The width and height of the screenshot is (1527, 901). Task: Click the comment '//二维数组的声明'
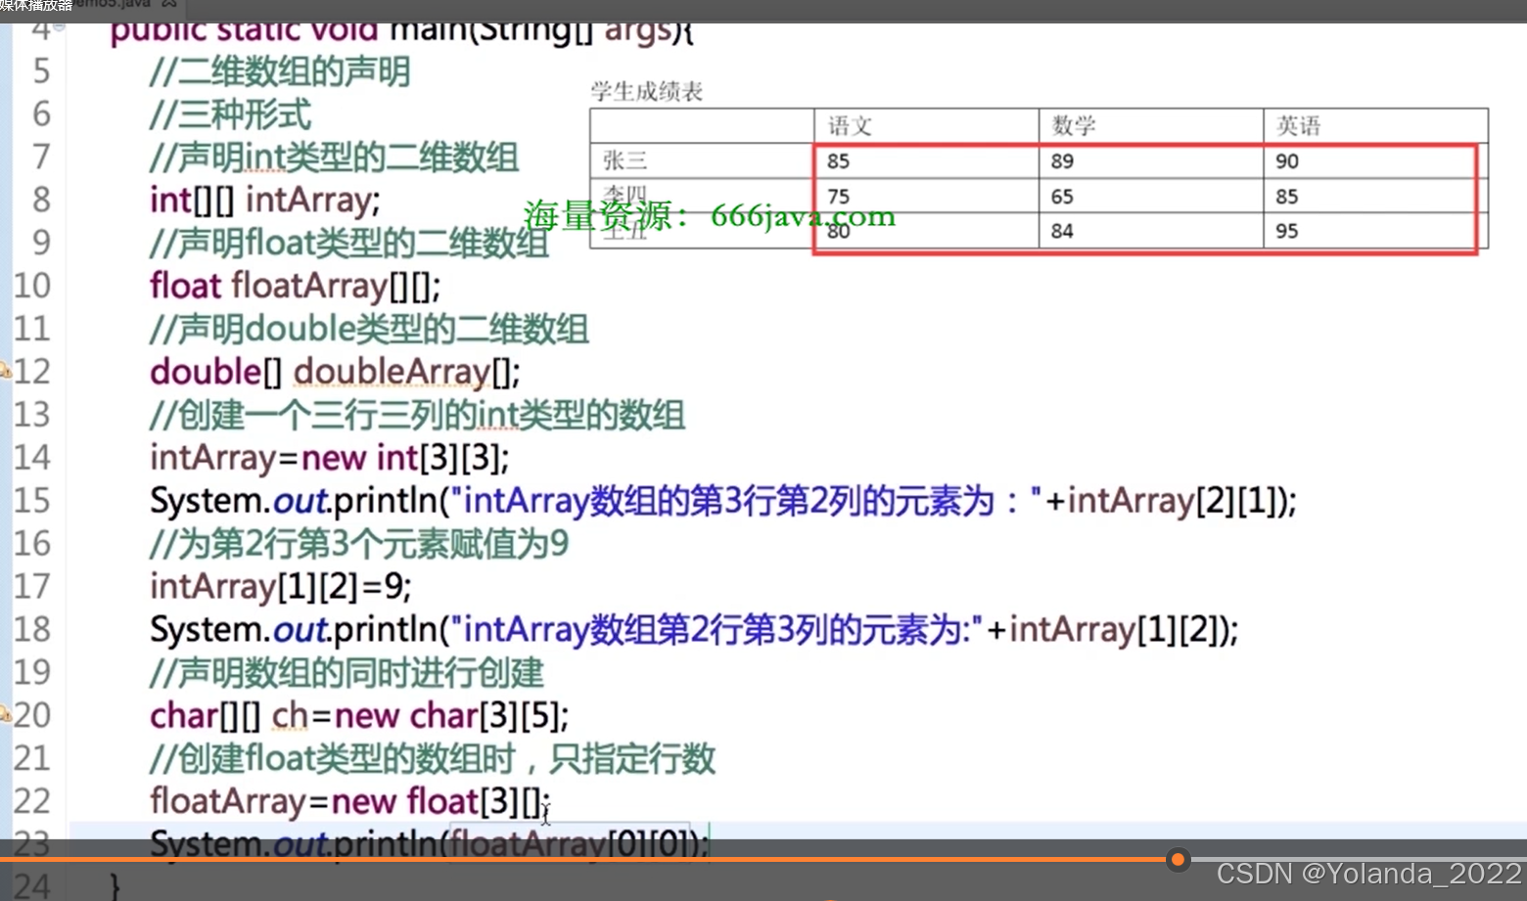280,71
